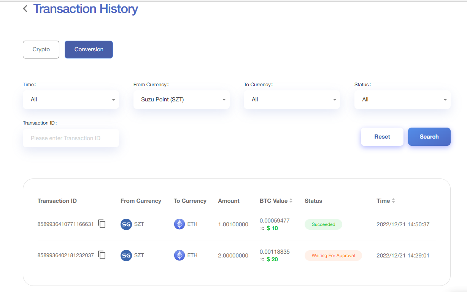The height and width of the screenshot is (292, 467).
Task: Click the Succeeded status badge
Action: pyautogui.click(x=323, y=224)
